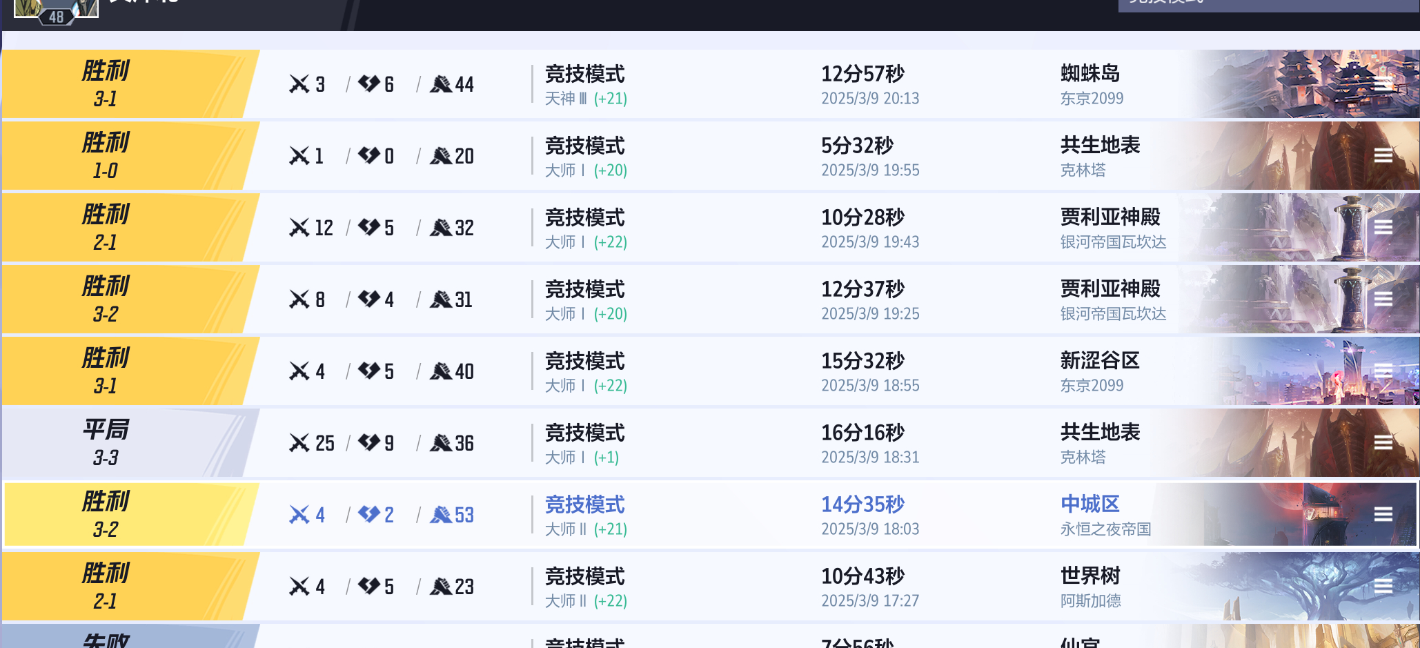The width and height of the screenshot is (1420, 648).
Task: Click the blue kills icon in the 中城区 match
Action: coord(299,515)
